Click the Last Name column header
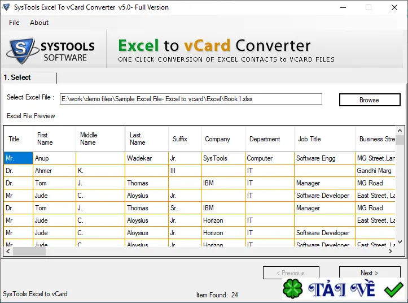The height and width of the screenshot is (303, 408). (147, 138)
